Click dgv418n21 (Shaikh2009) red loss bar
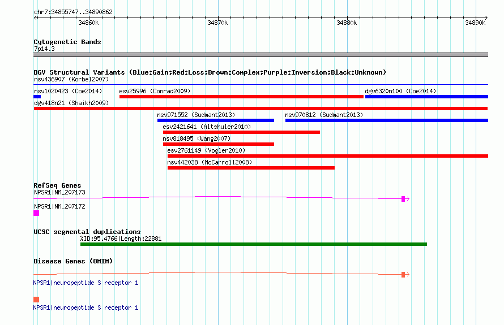Screen dimensions: 504x325 tap(260, 109)
